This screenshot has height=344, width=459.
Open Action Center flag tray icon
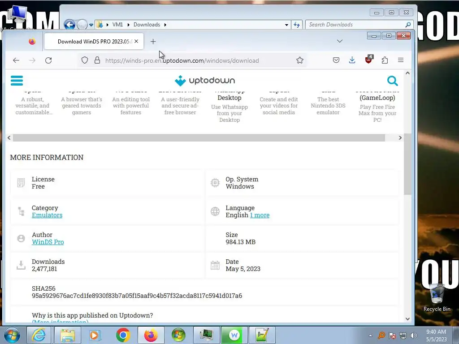click(x=392, y=335)
